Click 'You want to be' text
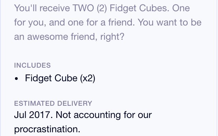This screenshot has height=136, width=218. pos(170,22)
